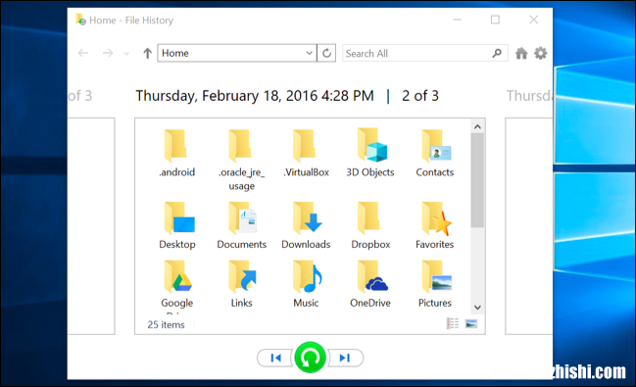Image resolution: width=636 pixels, height=387 pixels.
Task: Go to the previous backup version
Action: coord(275,358)
